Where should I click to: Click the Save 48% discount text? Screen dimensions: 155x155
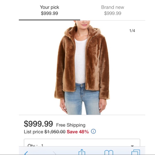coord(78,132)
